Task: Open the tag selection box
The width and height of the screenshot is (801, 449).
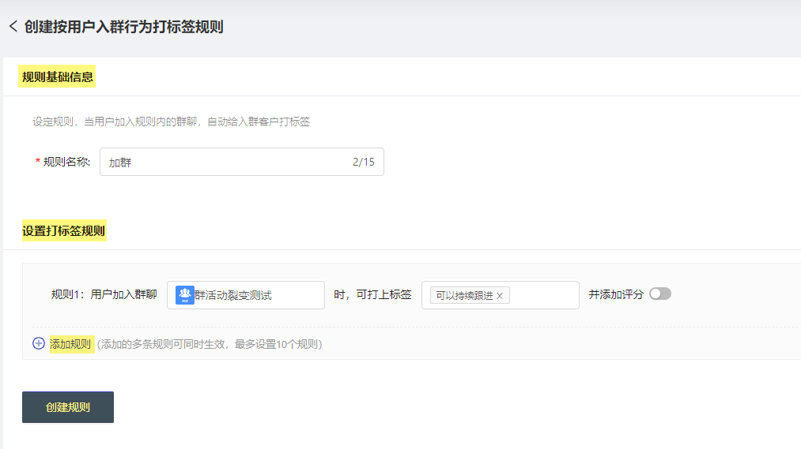Action: point(500,295)
